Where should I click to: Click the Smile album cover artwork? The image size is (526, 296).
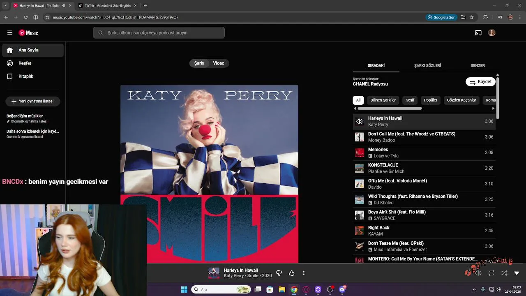tap(210, 174)
